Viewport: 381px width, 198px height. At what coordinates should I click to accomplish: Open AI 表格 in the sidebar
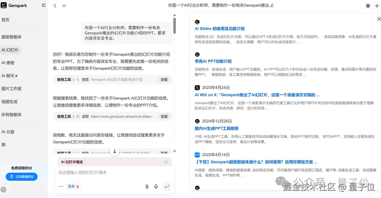pos(8,63)
